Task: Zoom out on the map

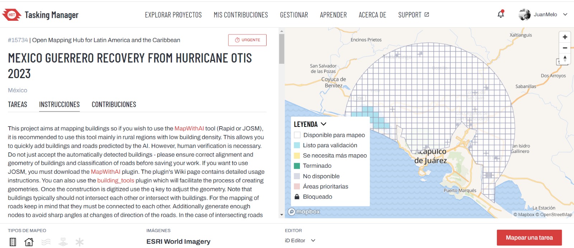Action: [565, 48]
